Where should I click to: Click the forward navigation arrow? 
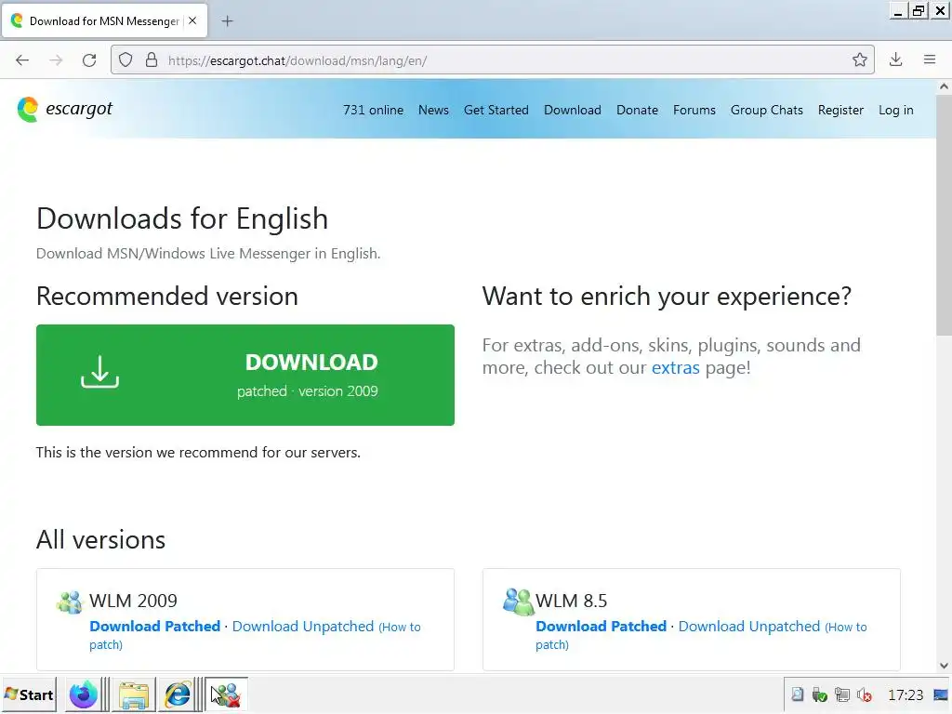[x=56, y=60]
